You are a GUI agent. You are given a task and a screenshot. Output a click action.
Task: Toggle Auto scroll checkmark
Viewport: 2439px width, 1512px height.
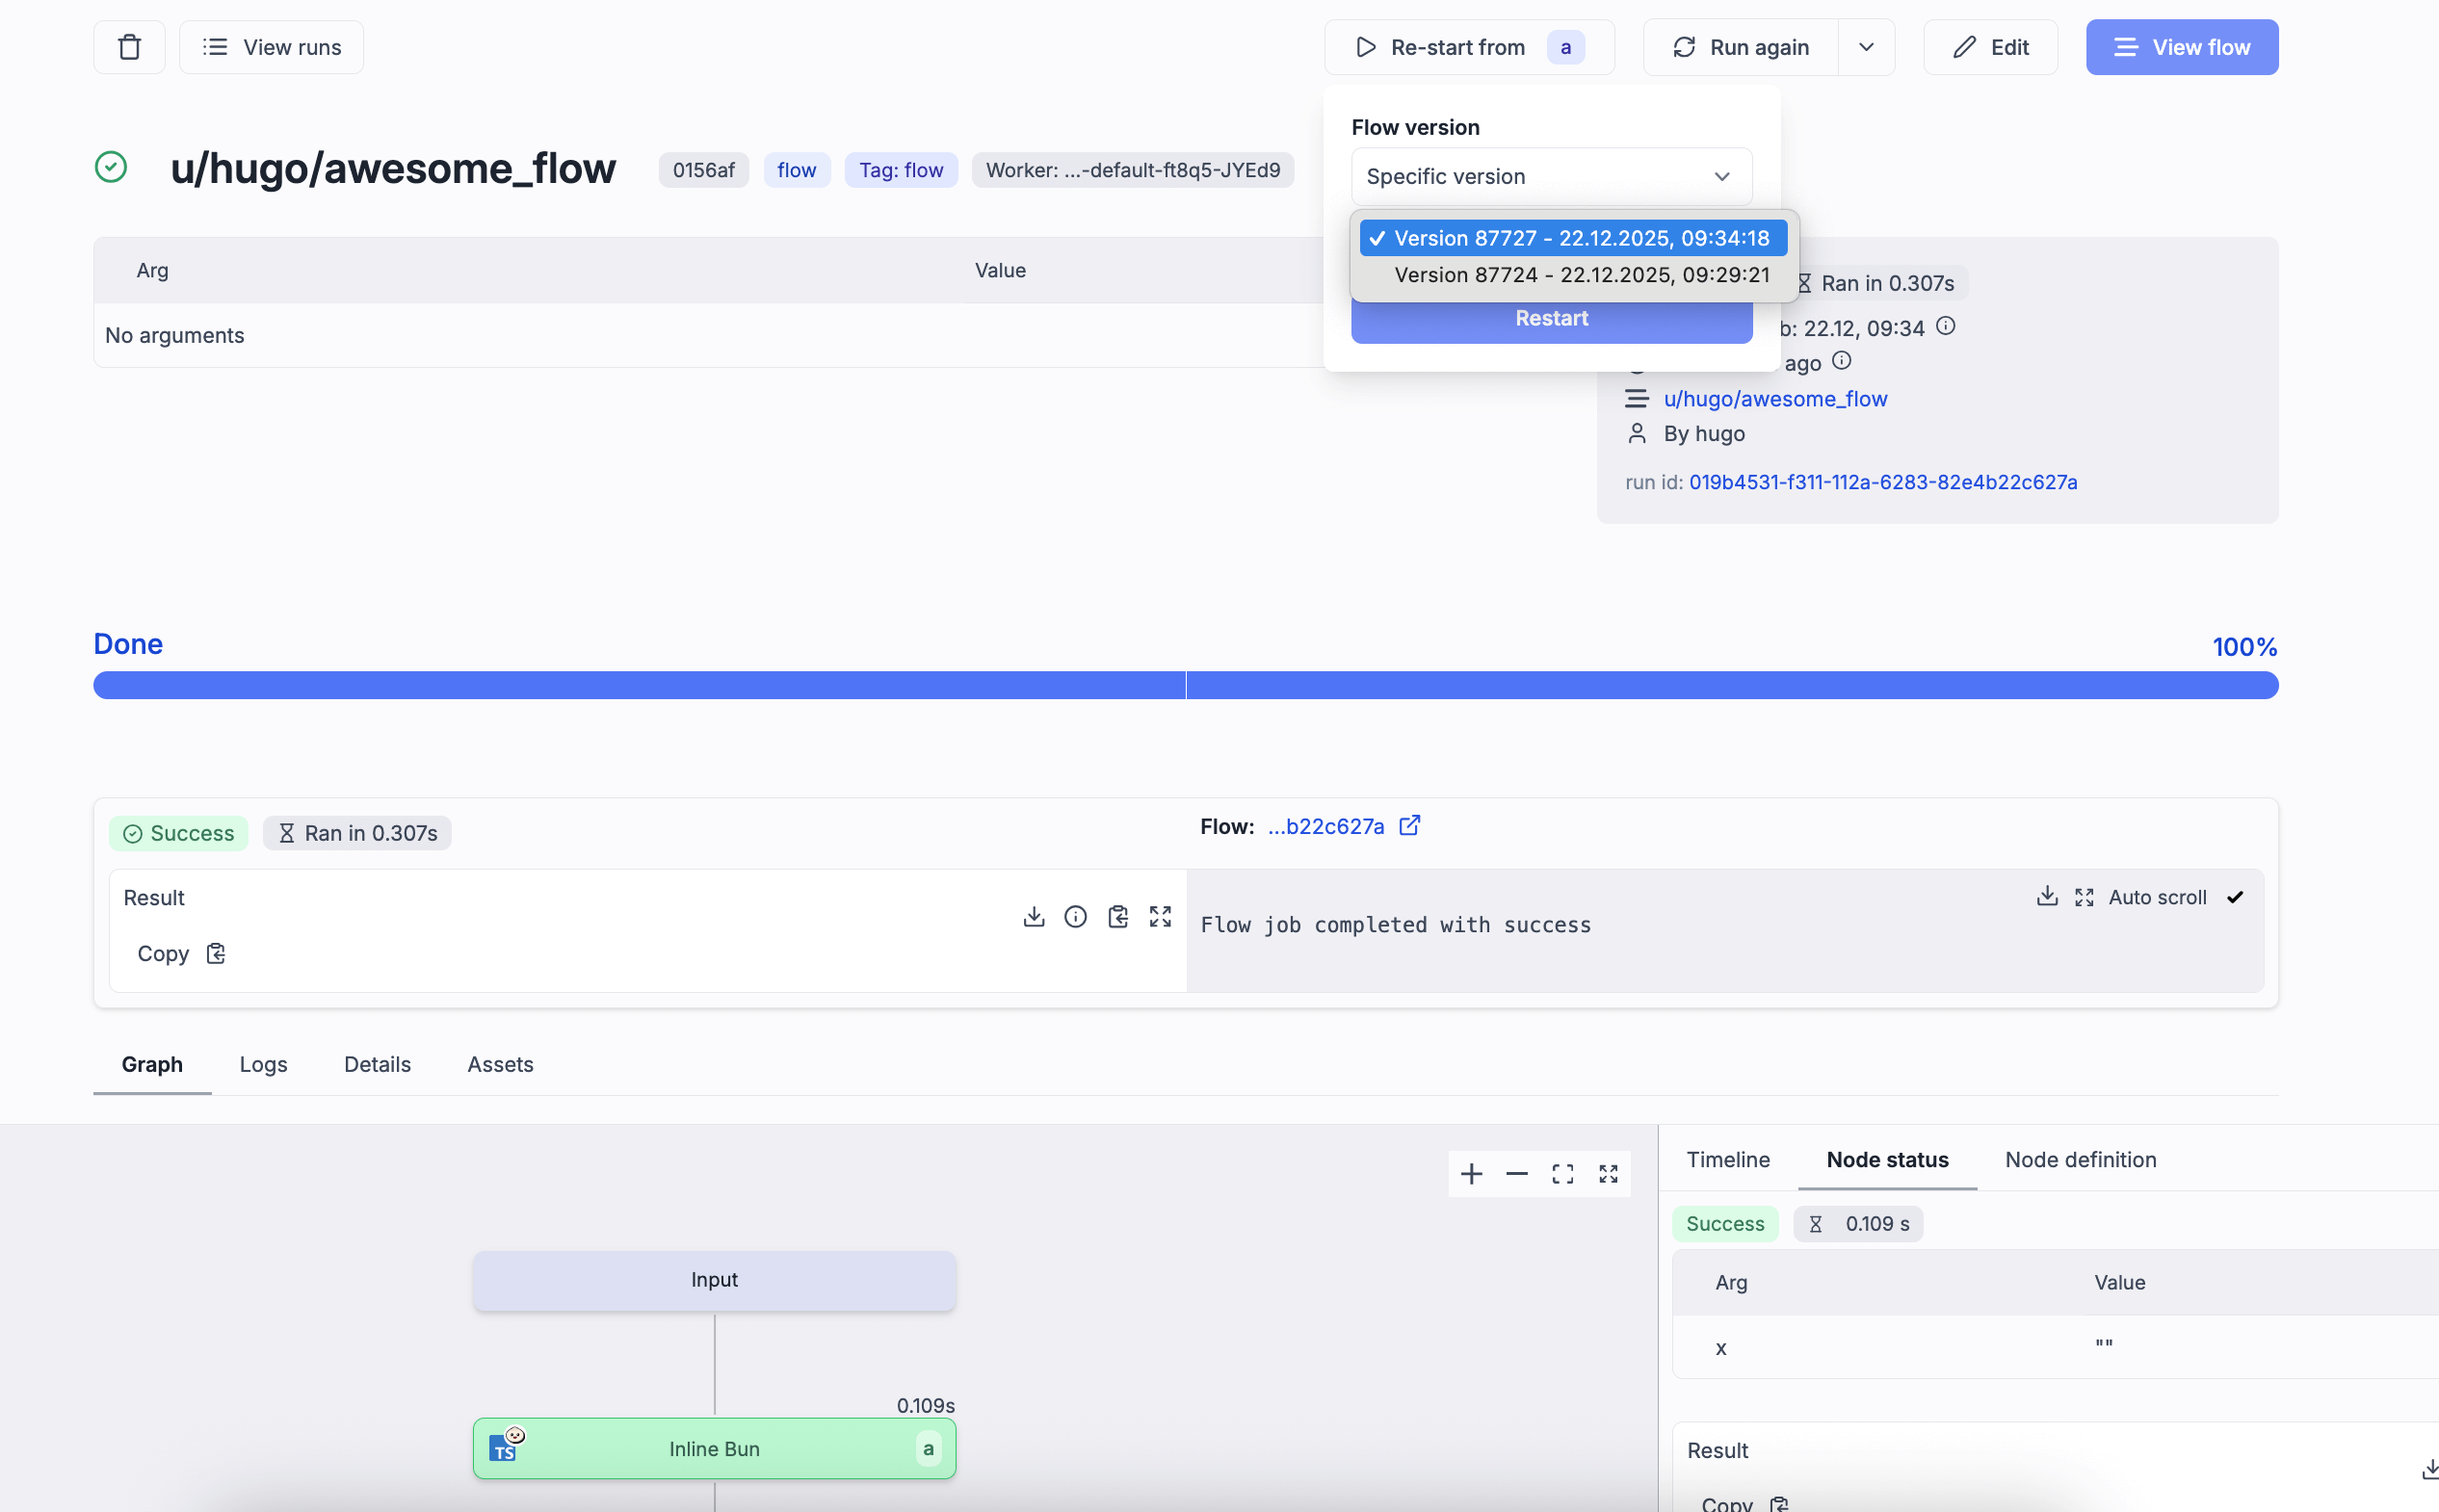(x=2234, y=897)
